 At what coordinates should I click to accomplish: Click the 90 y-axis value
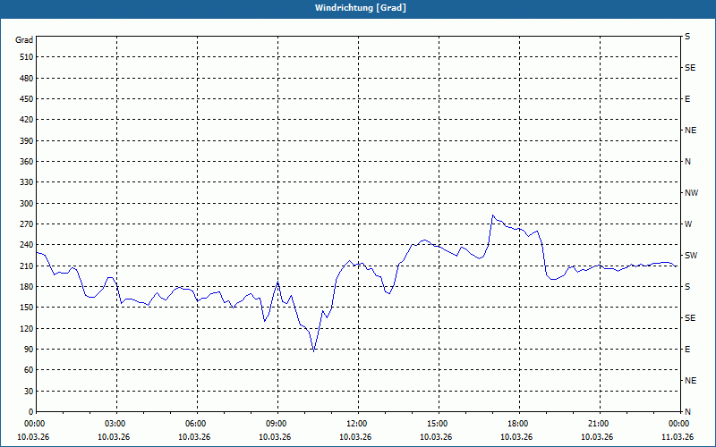(x=29, y=350)
